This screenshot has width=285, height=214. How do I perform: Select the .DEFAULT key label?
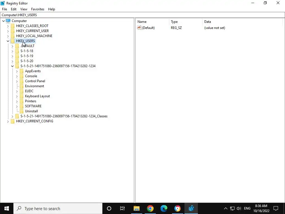[x=28, y=46]
